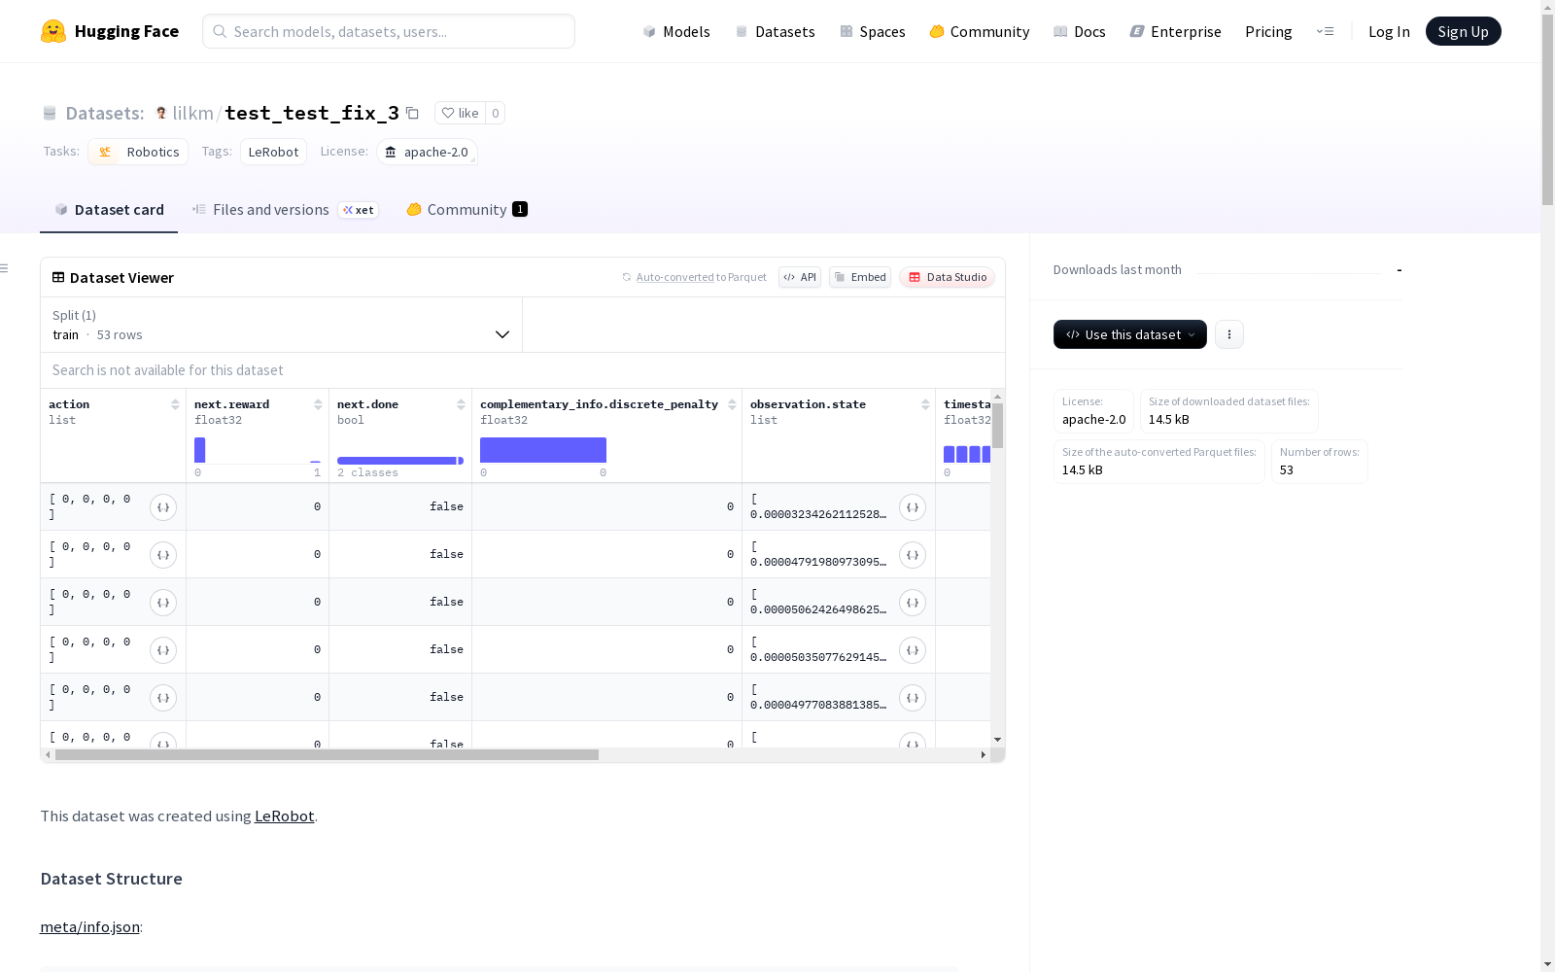Screen dimensions: 1555x972
Task: Go to Spaces in the top navigation
Action: (873, 31)
